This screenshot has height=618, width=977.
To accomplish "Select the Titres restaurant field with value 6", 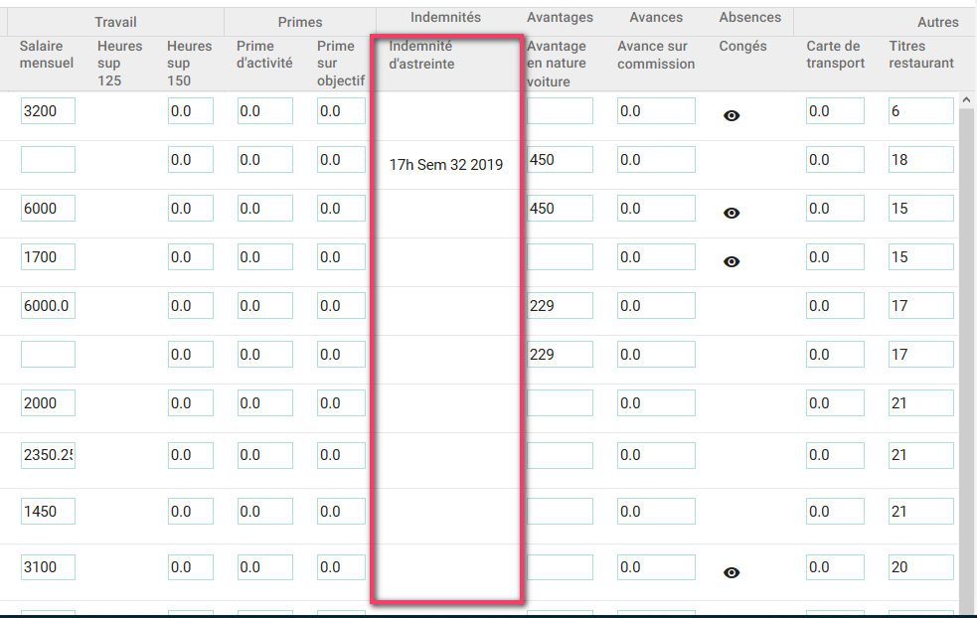I will click(x=920, y=111).
